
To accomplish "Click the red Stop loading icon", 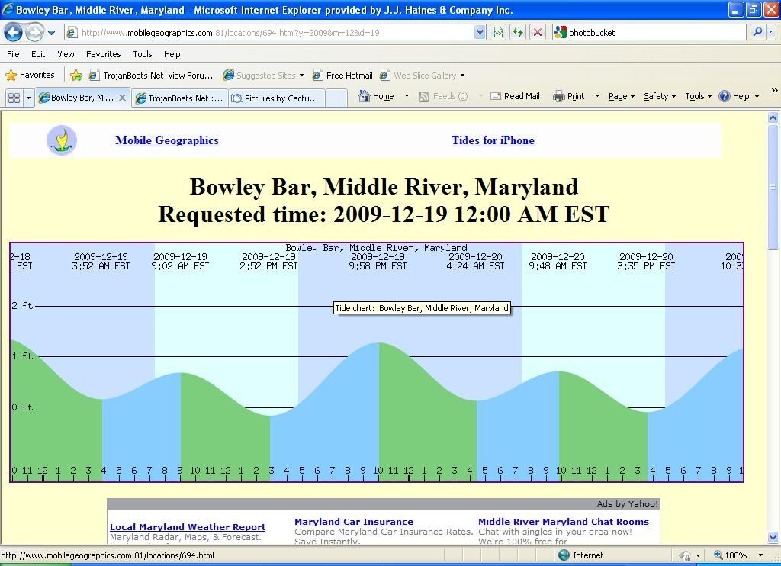I will [x=538, y=33].
